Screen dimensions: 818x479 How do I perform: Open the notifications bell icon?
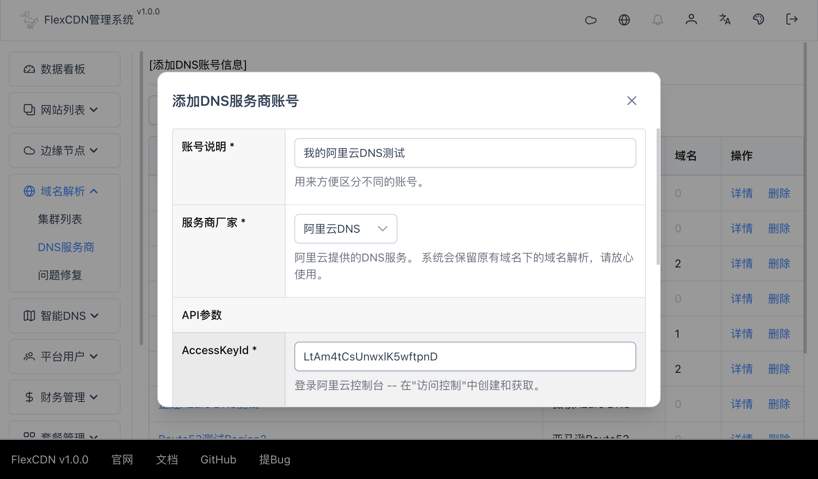pos(658,20)
